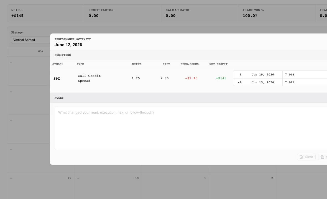Select calendar day 2
This screenshot has width=327, height=199.
pos(272,178)
